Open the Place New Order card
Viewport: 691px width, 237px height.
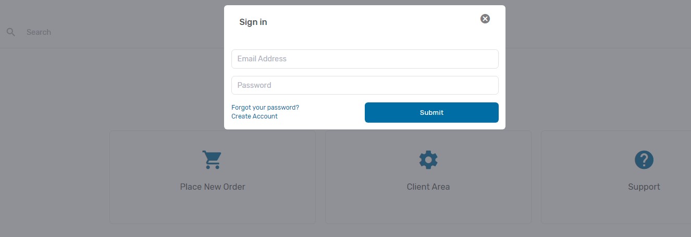click(213, 177)
